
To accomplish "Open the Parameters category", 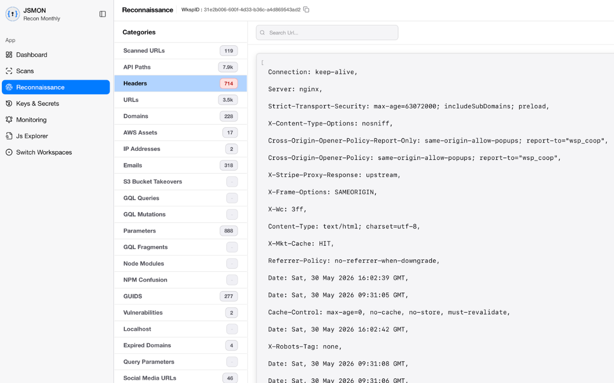I will (180, 231).
